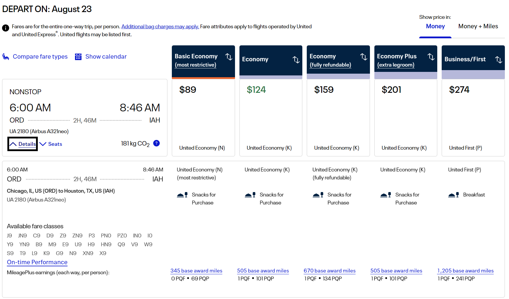Click Available fare classes heading
Viewport: 509px width, 299px height.
coord(35,226)
